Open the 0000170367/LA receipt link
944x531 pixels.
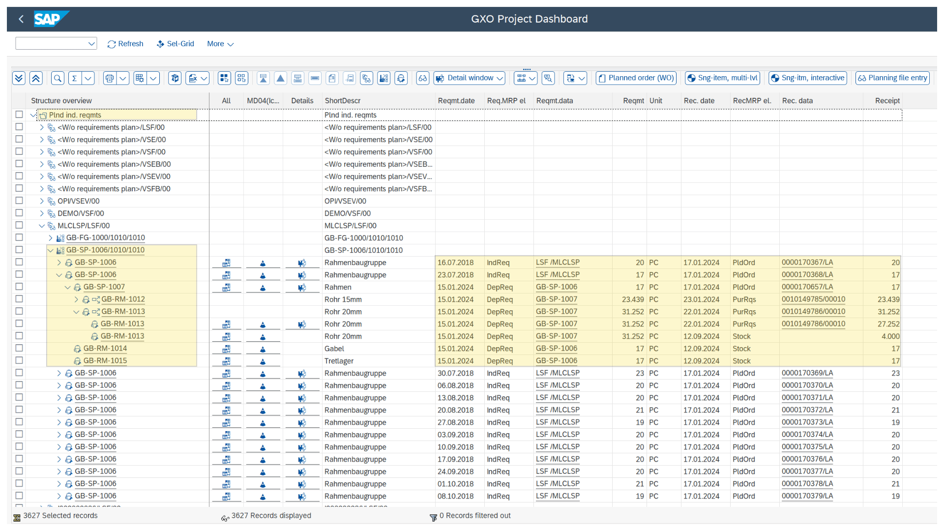tap(806, 262)
